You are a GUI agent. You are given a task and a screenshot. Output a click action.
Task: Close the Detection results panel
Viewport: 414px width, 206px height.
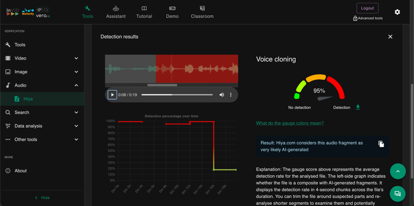(390, 37)
